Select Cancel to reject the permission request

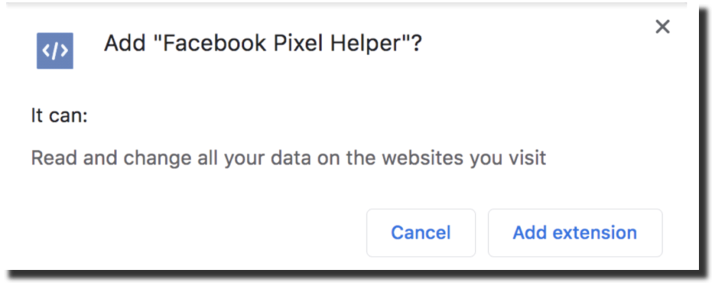click(421, 232)
